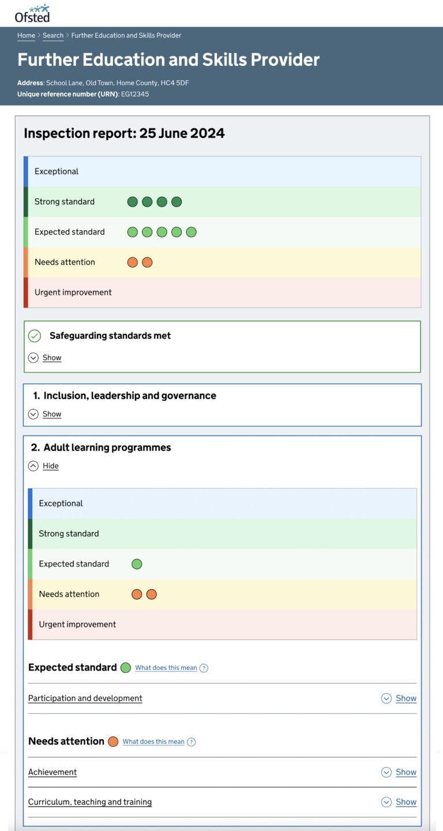
Task: Click the green dot next to Expected standard under Adult learning
Action: [137, 564]
